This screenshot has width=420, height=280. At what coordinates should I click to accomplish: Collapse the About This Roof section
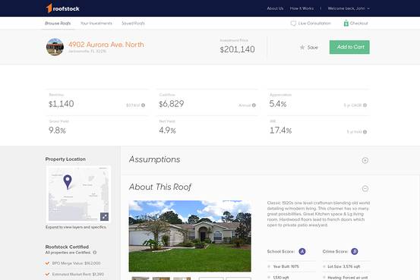pos(365,188)
